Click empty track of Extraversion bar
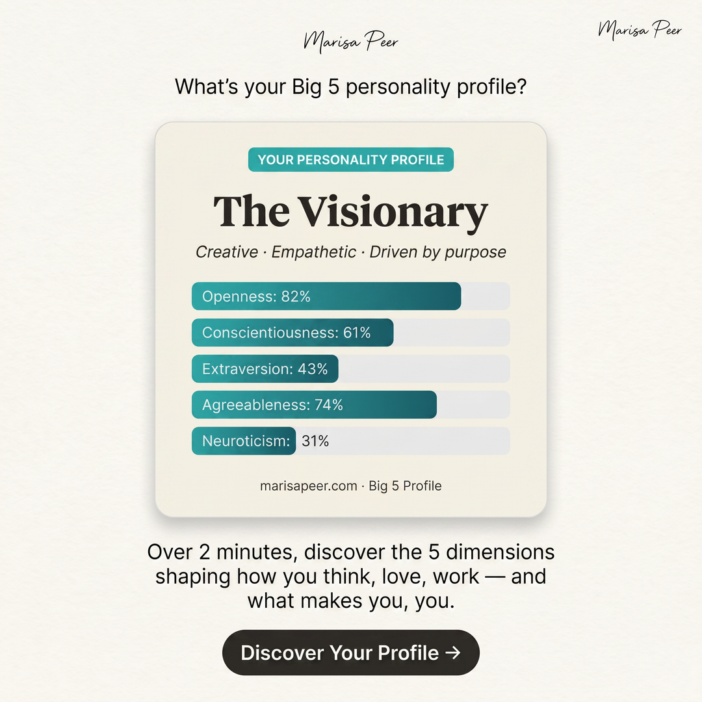Viewport: 702px width, 702px height. point(424,369)
